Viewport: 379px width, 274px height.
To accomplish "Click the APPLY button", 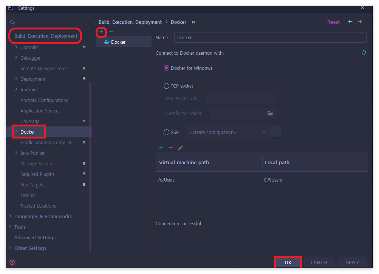I will (352, 262).
